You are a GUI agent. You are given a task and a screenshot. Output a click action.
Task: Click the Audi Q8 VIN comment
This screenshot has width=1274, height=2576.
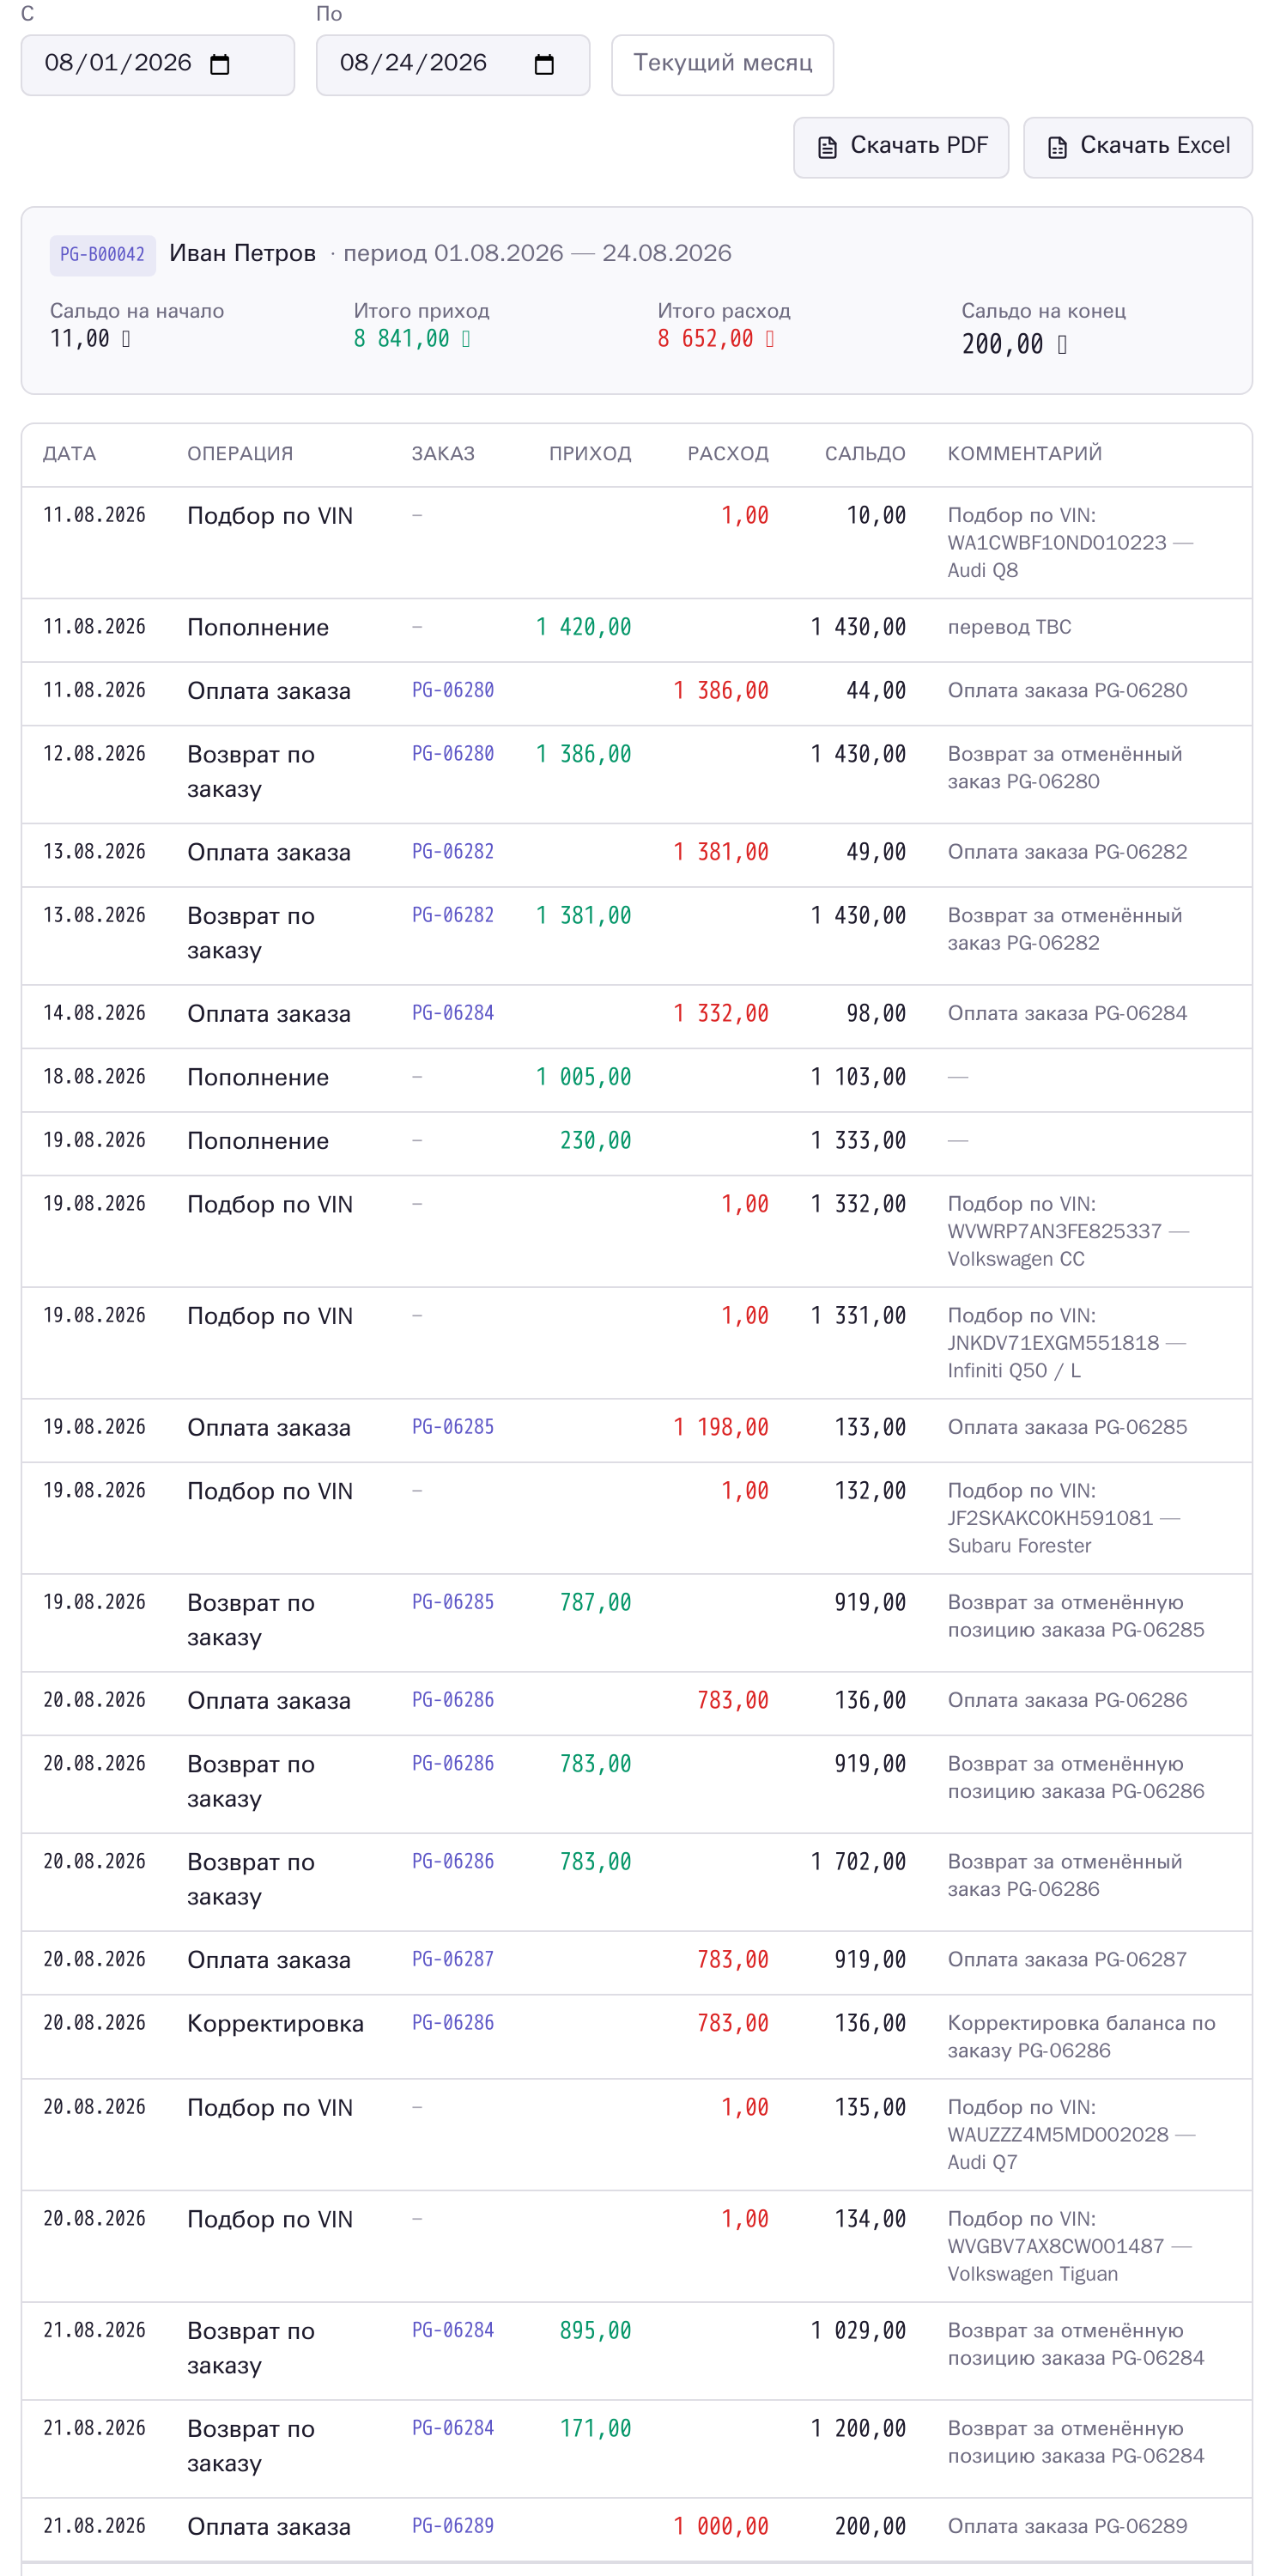tap(1070, 543)
